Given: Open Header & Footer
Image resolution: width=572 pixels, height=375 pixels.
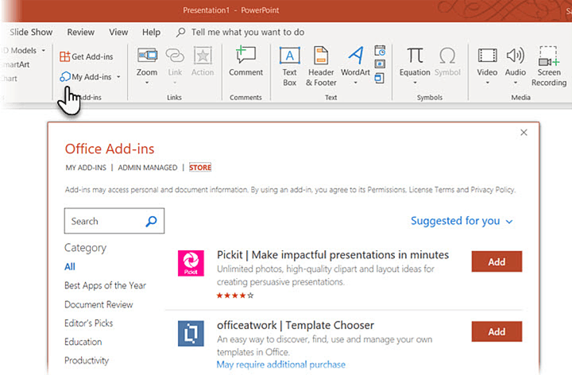Looking at the screenshot, I should click(321, 67).
